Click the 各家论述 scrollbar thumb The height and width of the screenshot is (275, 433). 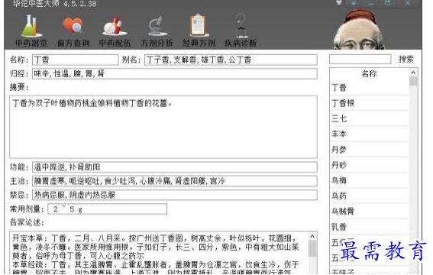click(312, 248)
